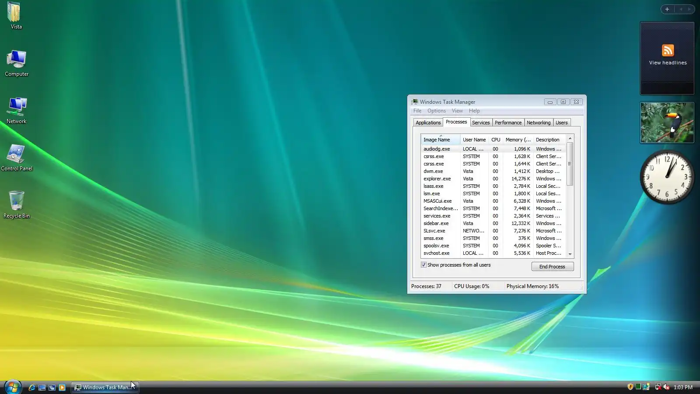Toggle Show processes from all users checkbox
Viewport: 700px width, 394px height.
point(423,265)
